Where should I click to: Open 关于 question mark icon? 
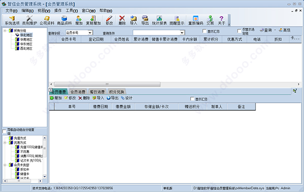pyautogui.click(x=221, y=20)
